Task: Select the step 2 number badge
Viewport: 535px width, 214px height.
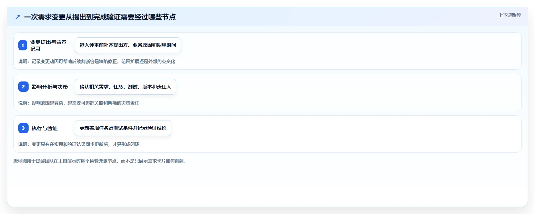Action: [x=23, y=87]
